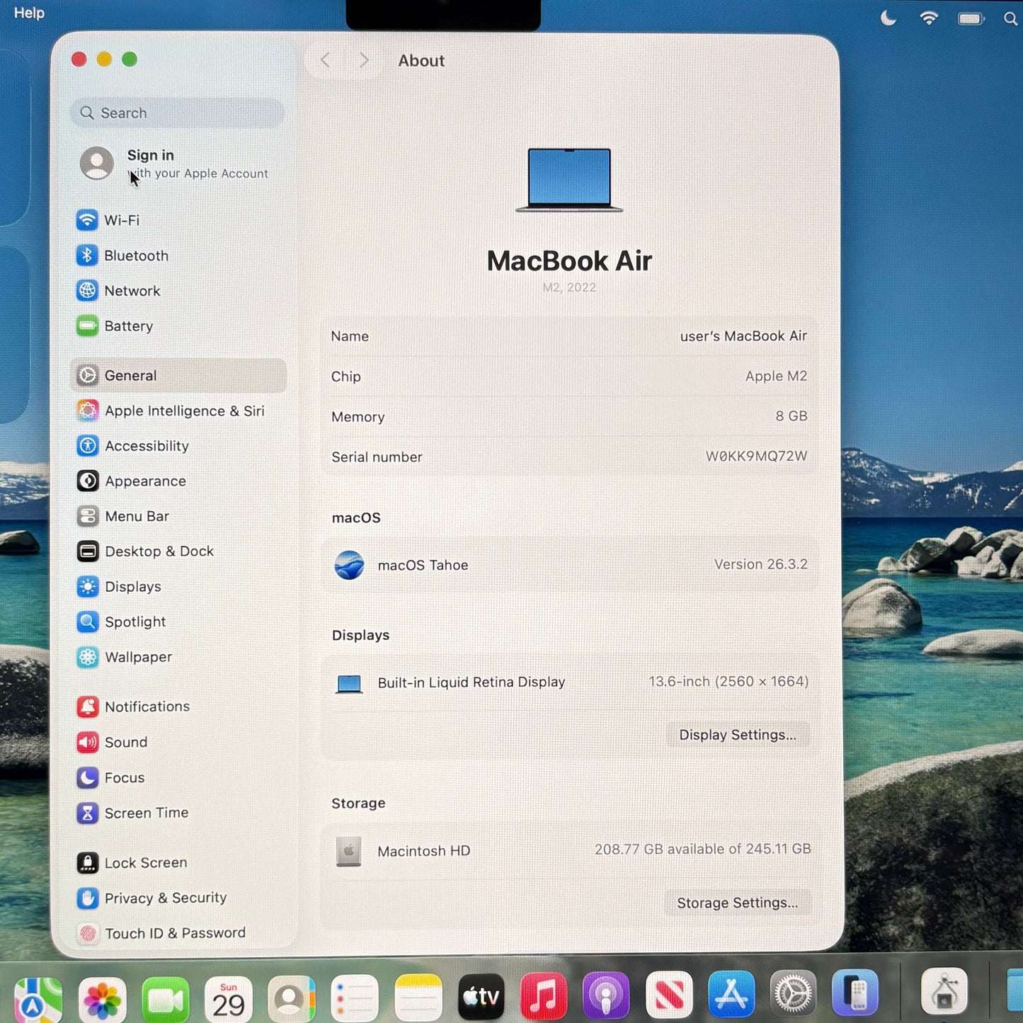The image size is (1023, 1023).
Task: Toggle Do Not Disturb moon icon
Action: (x=887, y=18)
